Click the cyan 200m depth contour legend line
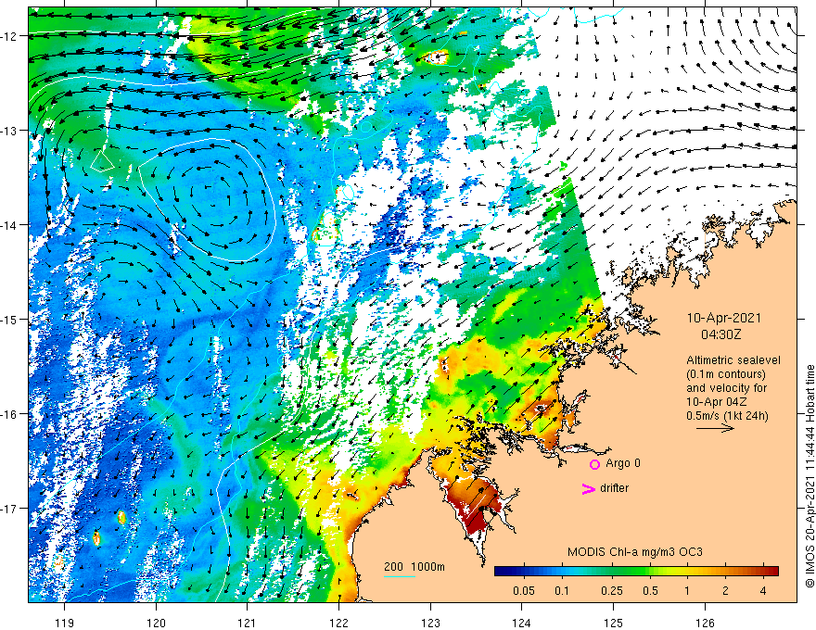Viewport: 816px width, 630px height. pyautogui.click(x=399, y=576)
